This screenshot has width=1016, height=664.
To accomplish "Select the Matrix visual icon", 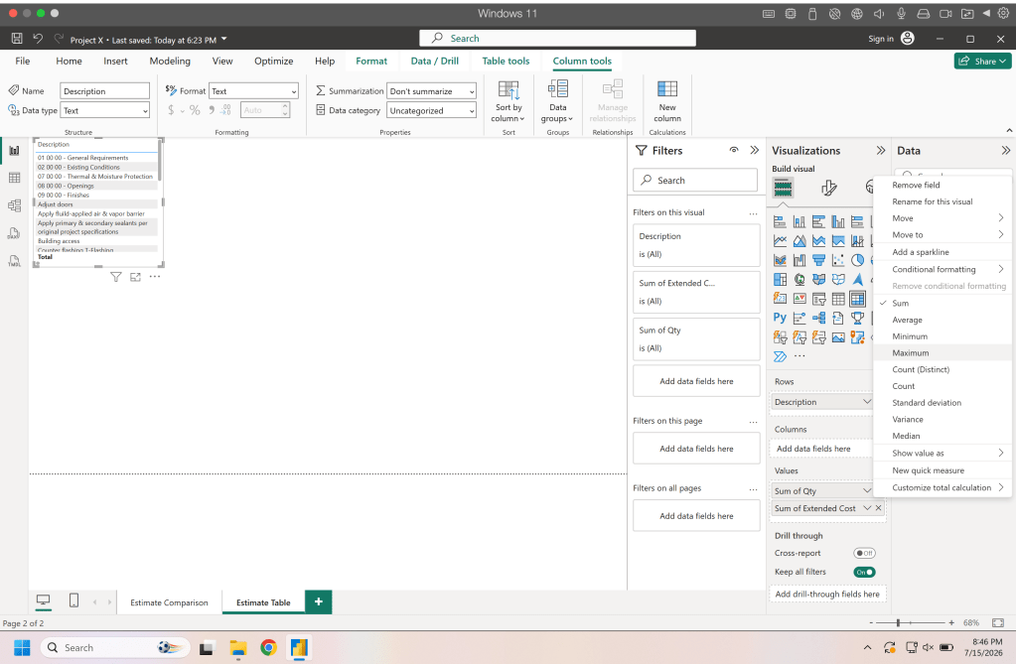I will [857, 299].
